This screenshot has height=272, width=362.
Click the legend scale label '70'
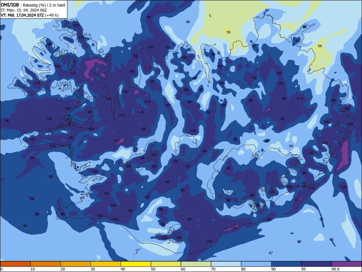pos(213,269)
